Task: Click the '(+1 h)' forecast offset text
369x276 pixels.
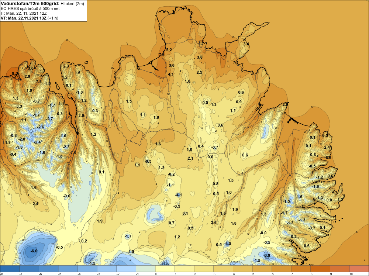Action: [x=53, y=18]
